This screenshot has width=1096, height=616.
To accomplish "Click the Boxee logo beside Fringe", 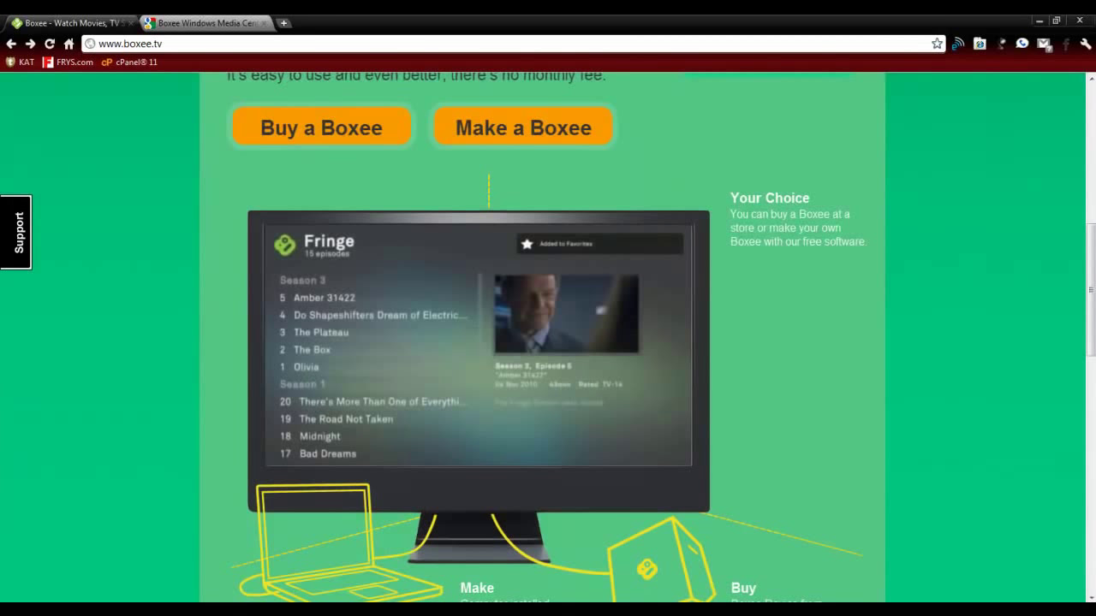I will pyautogui.click(x=284, y=246).
